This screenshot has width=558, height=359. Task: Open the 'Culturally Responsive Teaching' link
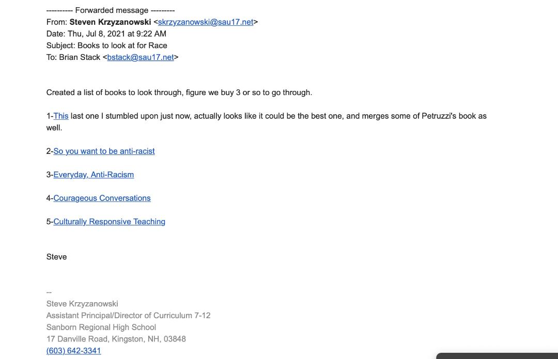pyautogui.click(x=109, y=222)
